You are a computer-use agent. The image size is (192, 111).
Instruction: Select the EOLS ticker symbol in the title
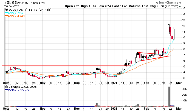coord(9,2)
